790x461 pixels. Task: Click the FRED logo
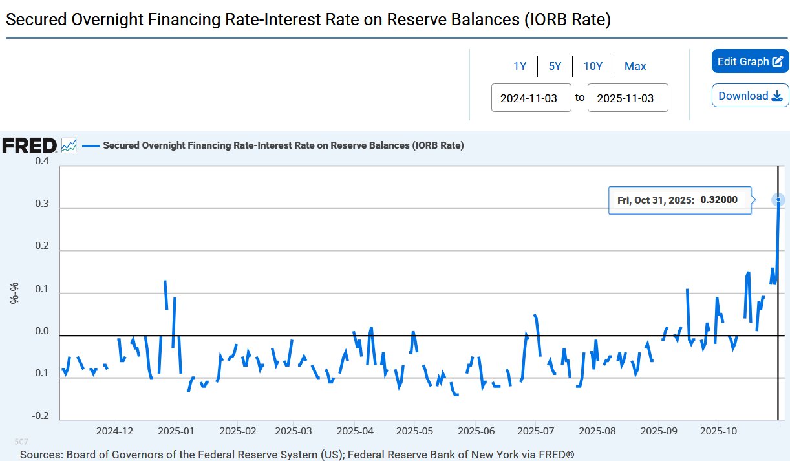pyautogui.click(x=30, y=145)
